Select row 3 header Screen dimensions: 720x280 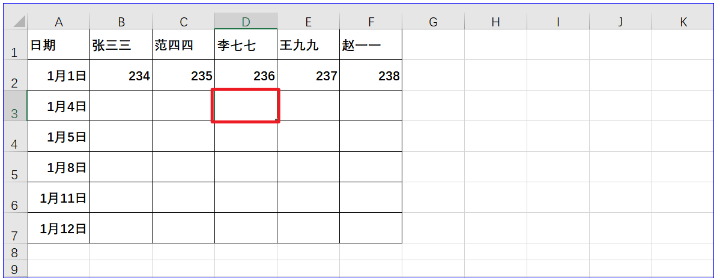tap(15, 106)
